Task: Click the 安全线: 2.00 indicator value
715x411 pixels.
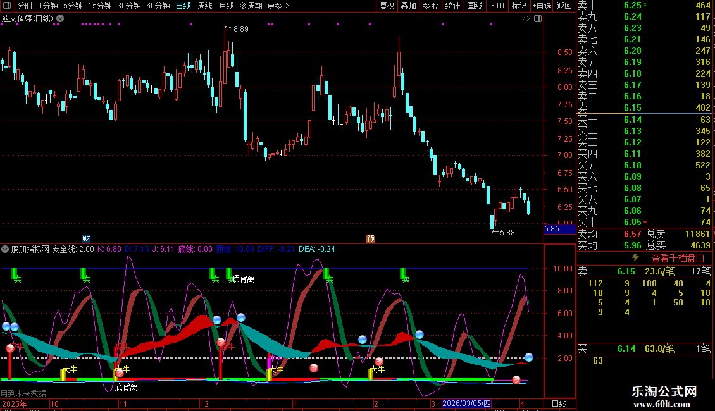Action: point(73,249)
